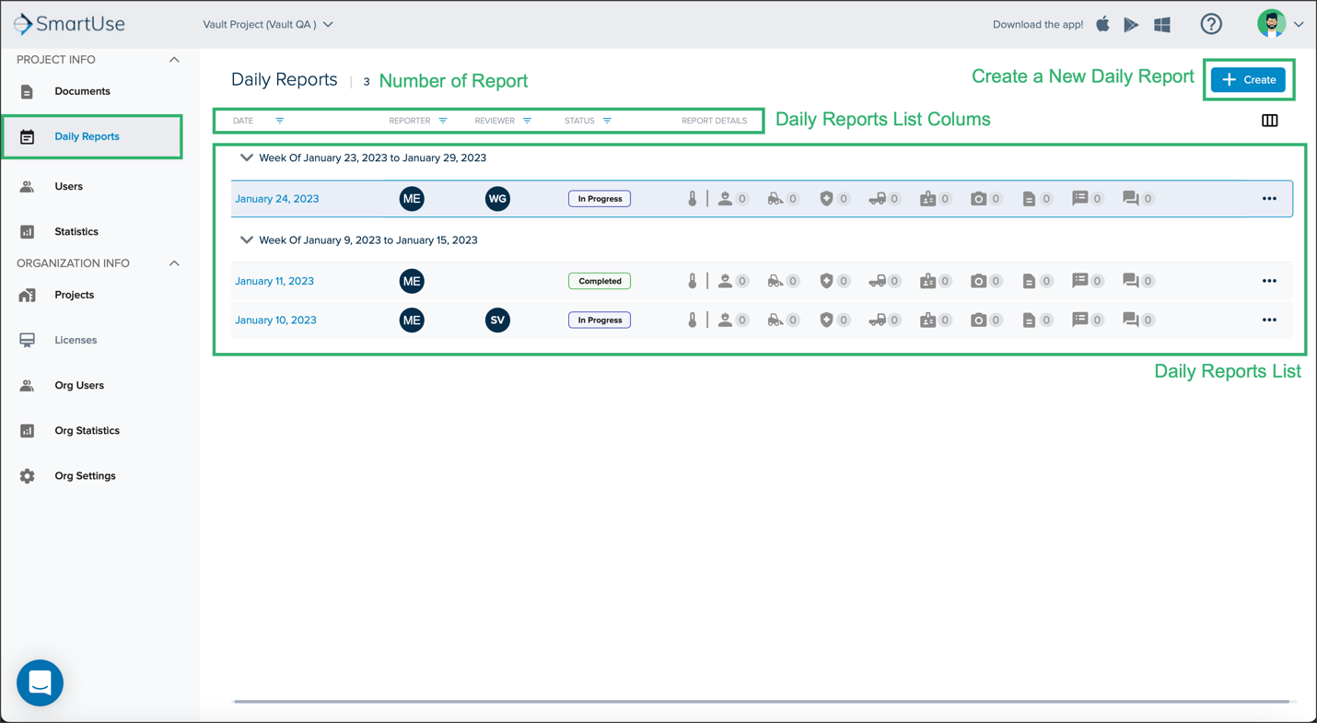Open Statistics in the sidebar
The image size is (1317, 723).
coord(76,232)
